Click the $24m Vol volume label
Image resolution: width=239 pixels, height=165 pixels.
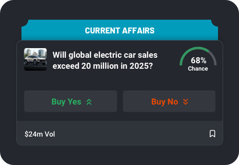[x=40, y=134]
